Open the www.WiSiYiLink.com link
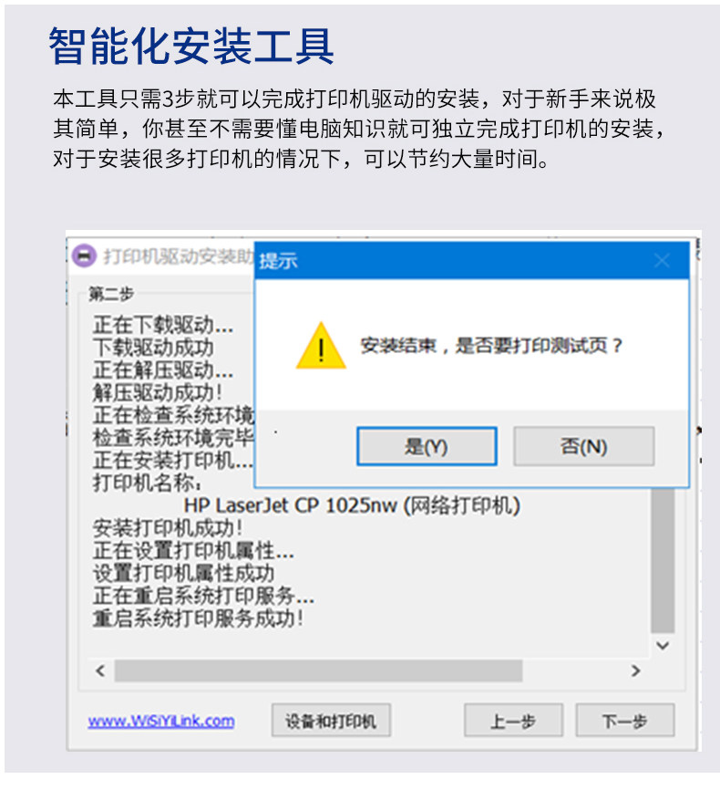This screenshot has width=720, height=790. click(x=161, y=721)
